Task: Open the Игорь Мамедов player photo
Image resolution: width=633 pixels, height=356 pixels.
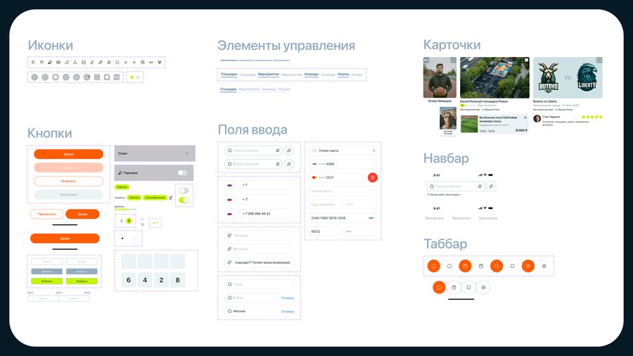Action: (x=440, y=77)
